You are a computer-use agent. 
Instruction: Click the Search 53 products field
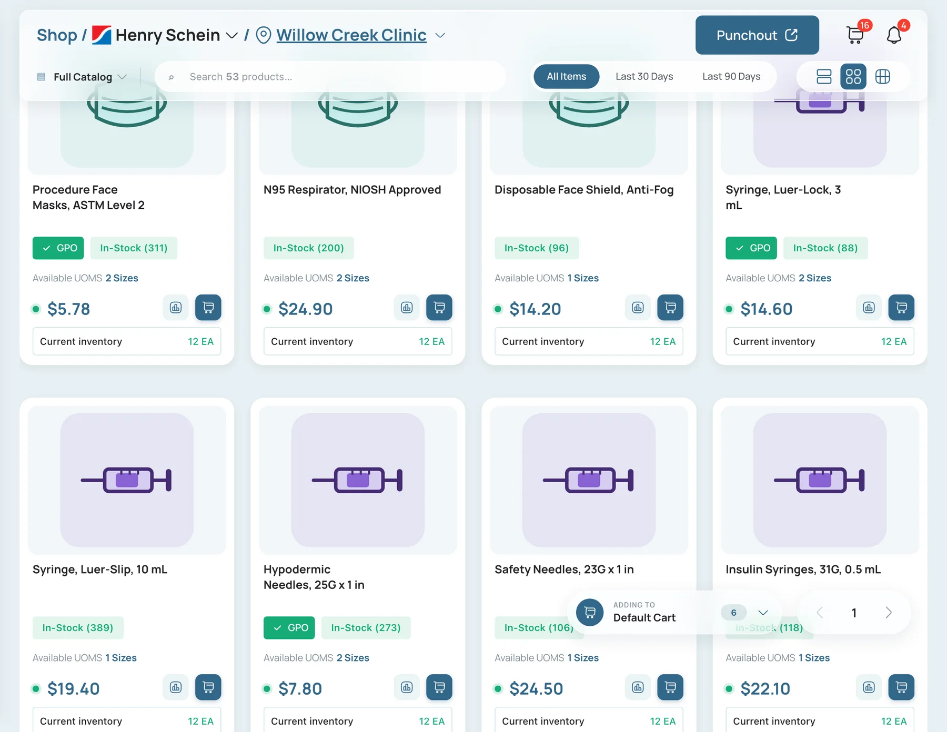coord(330,77)
